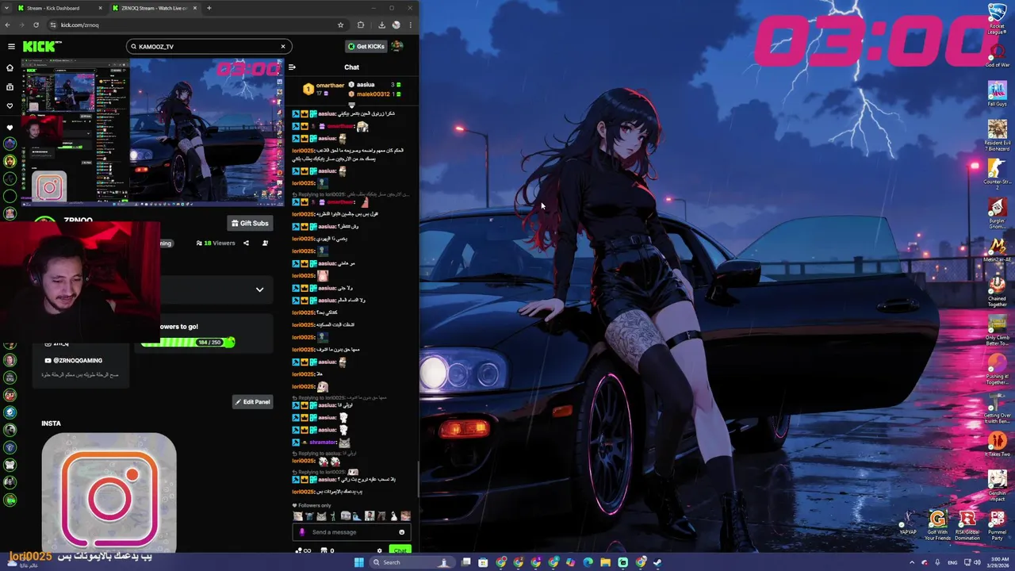Image resolution: width=1015 pixels, height=571 pixels.
Task: Open Rocket League desktop shortcut
Action: (997, 19)
